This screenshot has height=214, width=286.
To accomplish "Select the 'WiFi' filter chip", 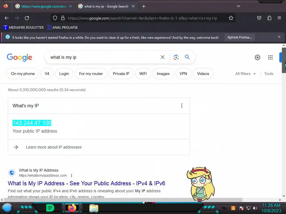I will pos(143,74).
